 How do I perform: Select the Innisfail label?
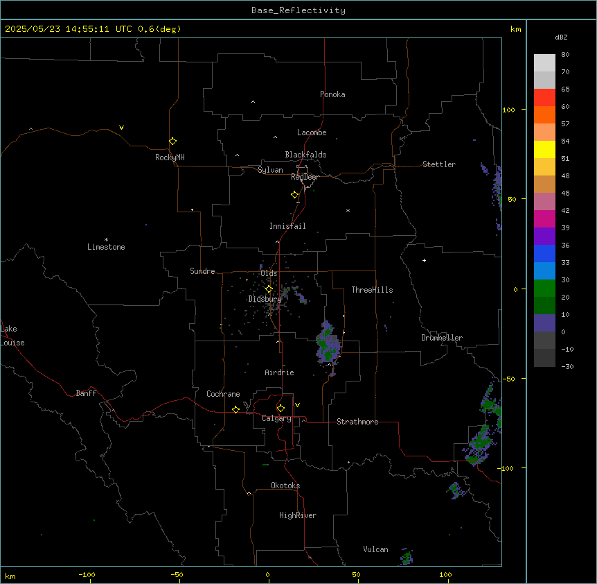(287, 226)
